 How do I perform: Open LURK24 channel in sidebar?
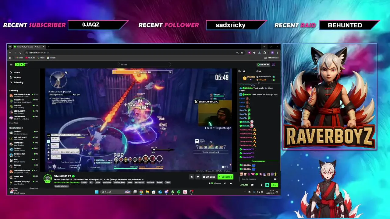point(24,106)
